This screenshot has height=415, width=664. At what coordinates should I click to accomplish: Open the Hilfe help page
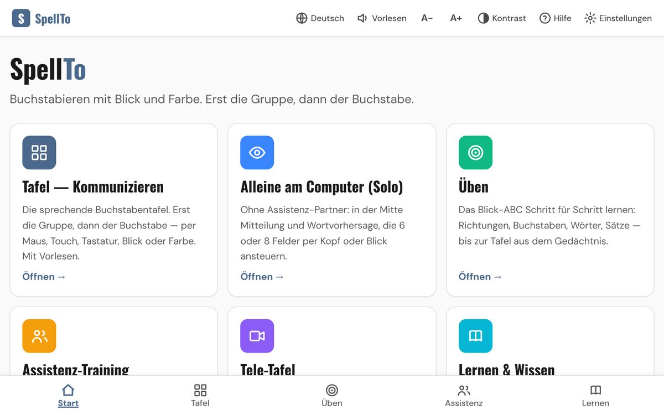(555, 18)
